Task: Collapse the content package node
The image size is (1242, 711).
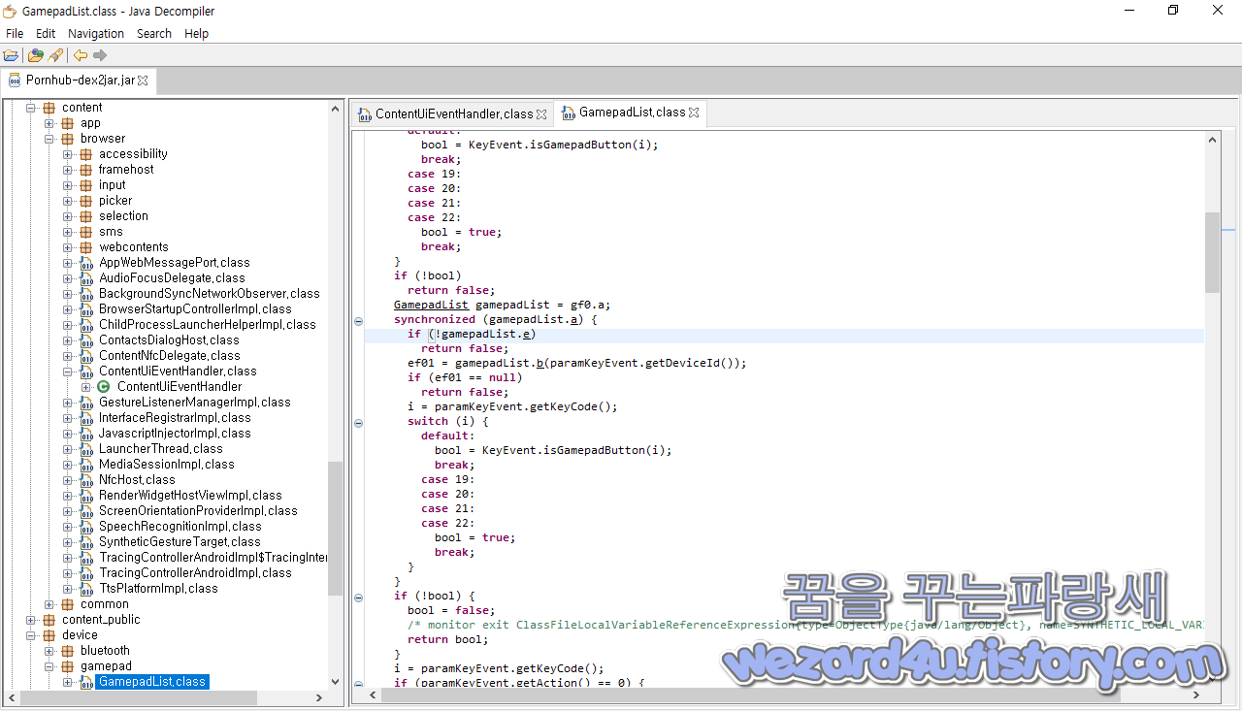Action: tap(30, 108)
